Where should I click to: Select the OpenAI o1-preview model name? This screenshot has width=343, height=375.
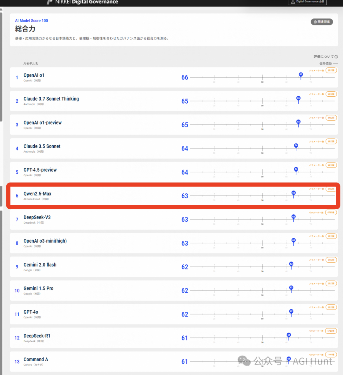43,122
